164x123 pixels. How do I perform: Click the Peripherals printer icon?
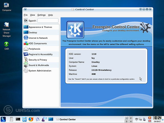tap(26, 49)
